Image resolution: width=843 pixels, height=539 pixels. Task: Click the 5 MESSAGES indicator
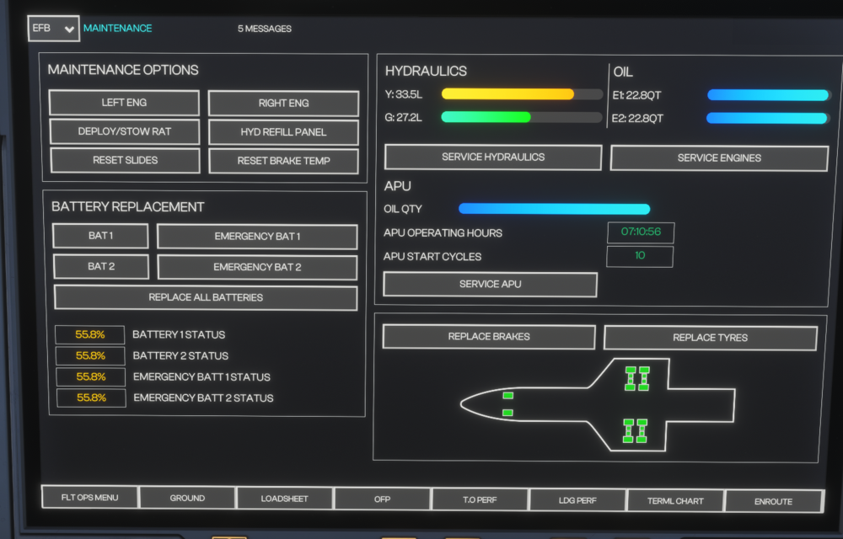point(264,29)
